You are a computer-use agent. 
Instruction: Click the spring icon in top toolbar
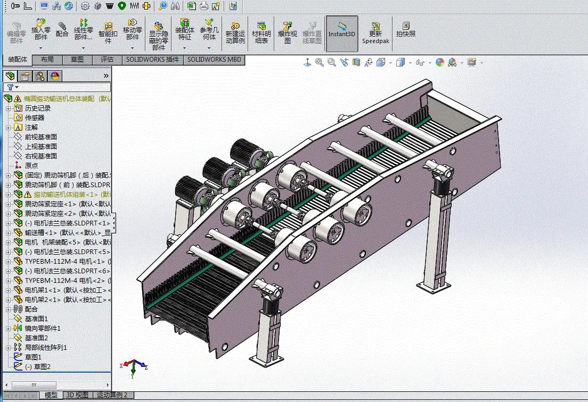click(x=134, y=6)
